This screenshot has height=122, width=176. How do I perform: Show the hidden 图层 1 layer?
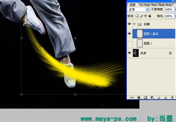tap(129, 43)
